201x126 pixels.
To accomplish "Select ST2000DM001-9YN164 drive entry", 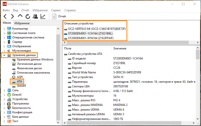I will (x=91, y=38).
